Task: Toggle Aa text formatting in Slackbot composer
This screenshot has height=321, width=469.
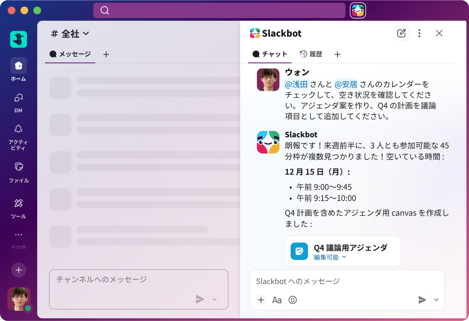Action: pos(277,300)
